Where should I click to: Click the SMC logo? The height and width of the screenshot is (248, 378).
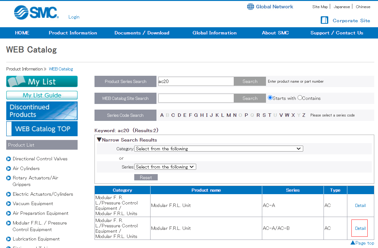(36, 13)
